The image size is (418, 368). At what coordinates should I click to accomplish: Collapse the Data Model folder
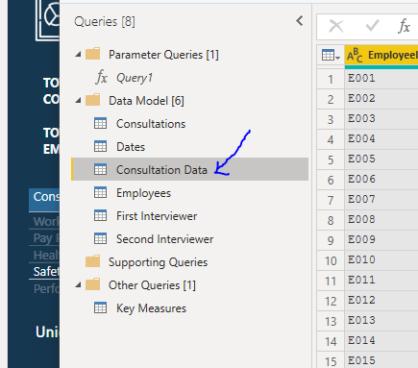[x=78, y=101]
